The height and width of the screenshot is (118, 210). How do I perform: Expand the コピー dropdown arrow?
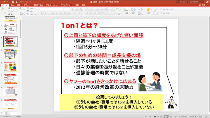[x=16, y=11]
